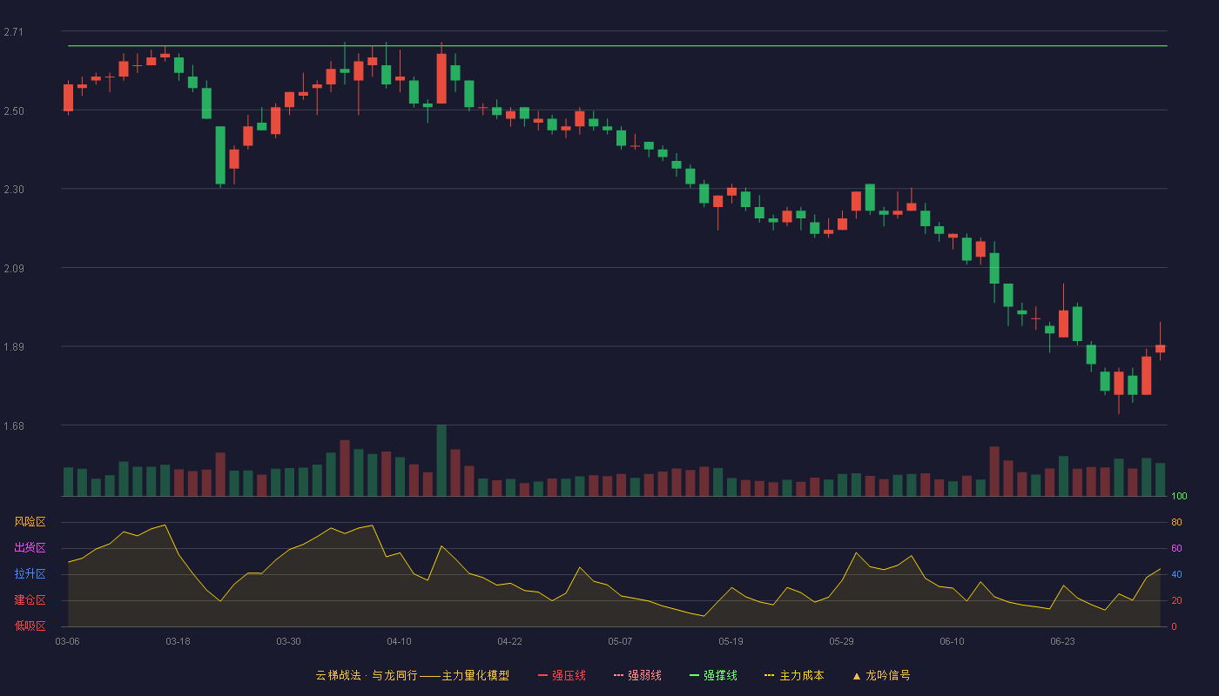Viewport: 1219px width, 696px height.
Task: Click the 风险区 zone label
Action: click(x=30, y=522)
